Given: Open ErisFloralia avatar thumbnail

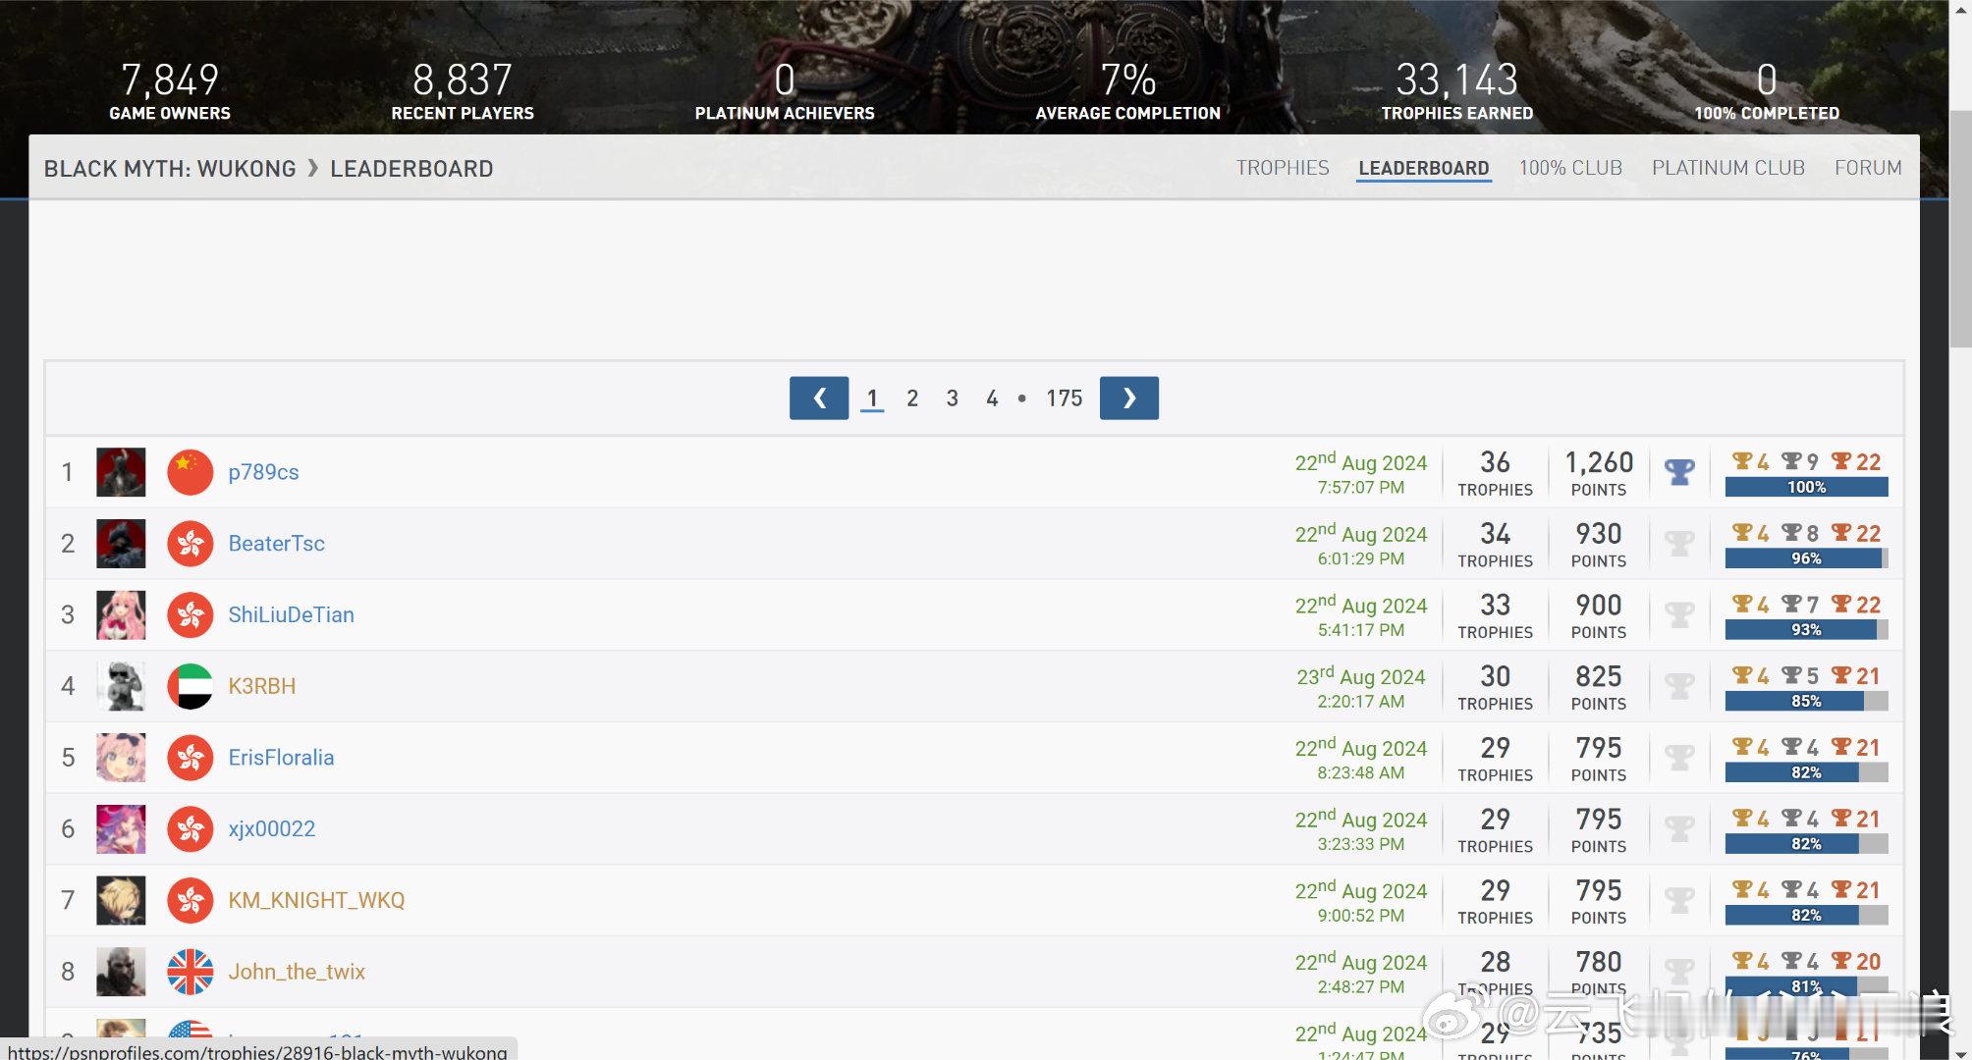Looking at the screenshot, I should coord(121,758).
